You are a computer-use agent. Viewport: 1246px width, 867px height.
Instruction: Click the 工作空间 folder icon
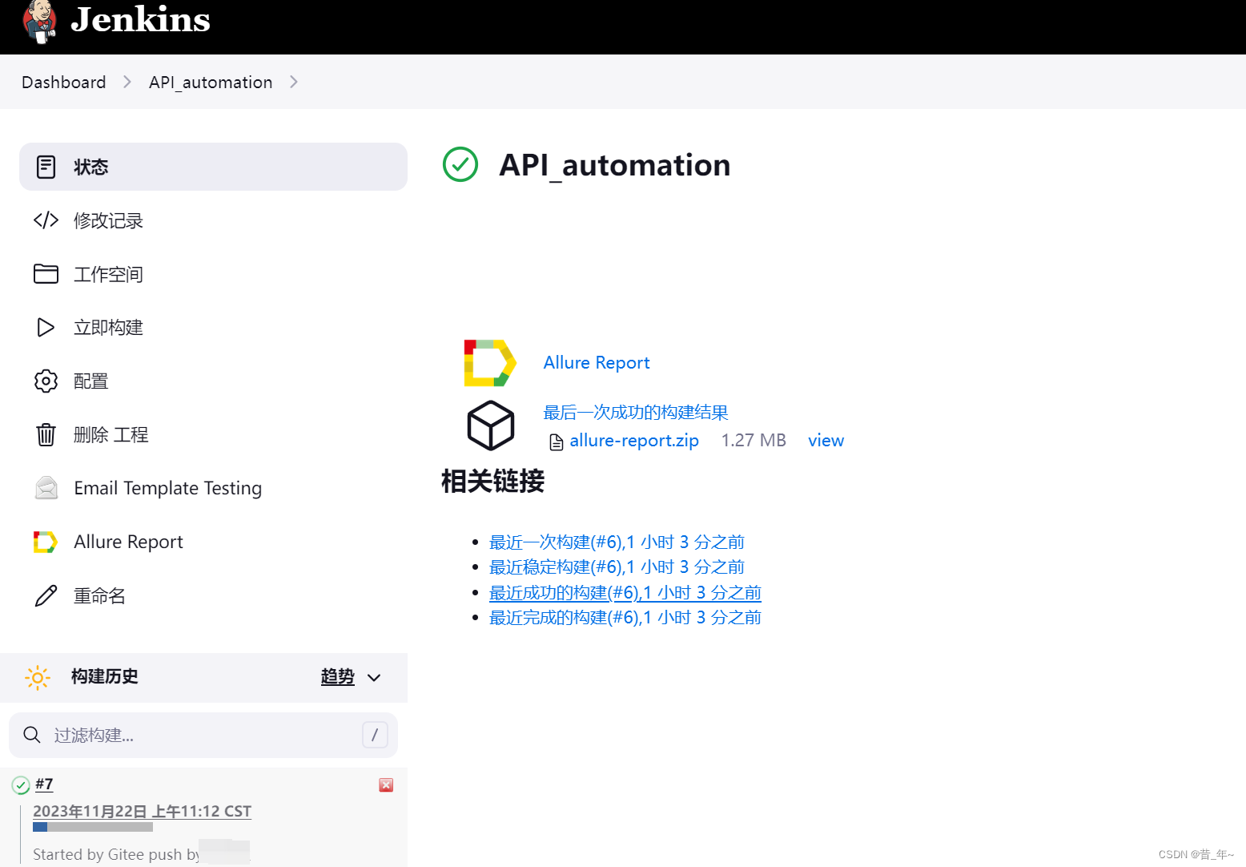[x=46, y=274]
